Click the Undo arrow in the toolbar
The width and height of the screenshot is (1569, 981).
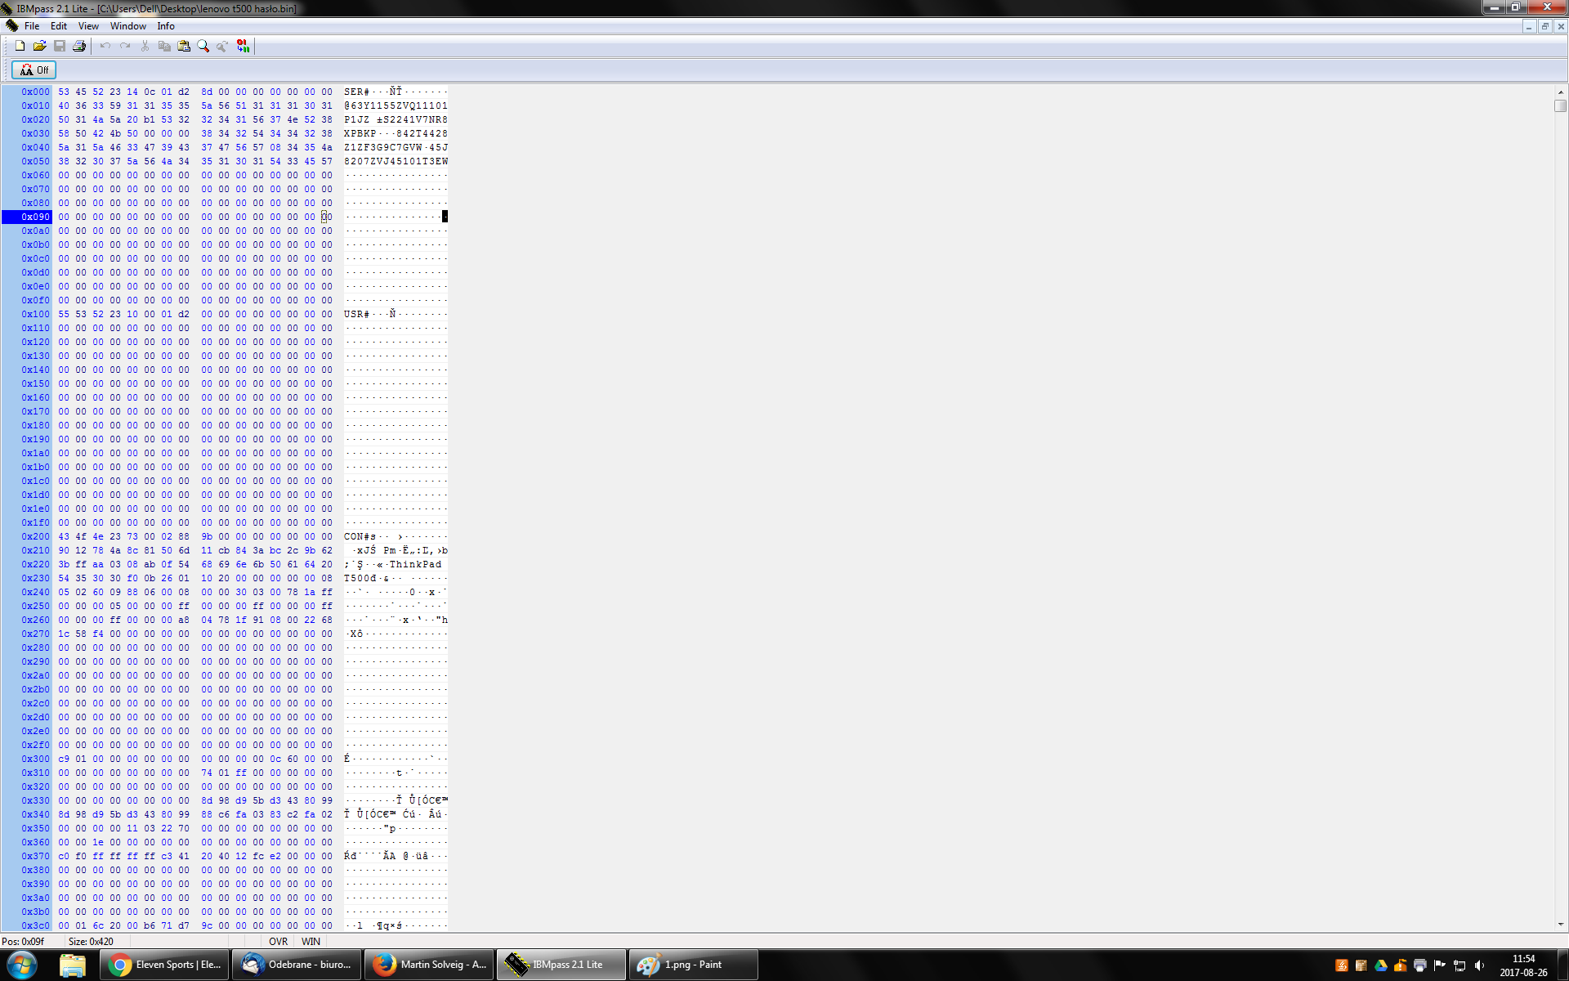click(105, 47)
